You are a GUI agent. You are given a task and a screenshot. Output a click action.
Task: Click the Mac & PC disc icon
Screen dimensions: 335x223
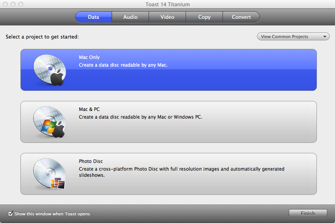49,122
